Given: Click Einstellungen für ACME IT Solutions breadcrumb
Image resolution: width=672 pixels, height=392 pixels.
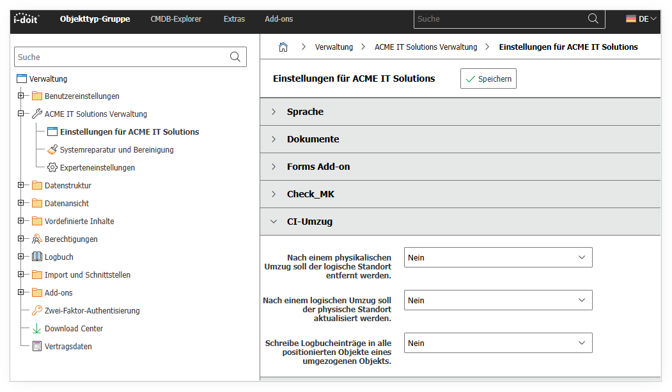Looking at the screenshot, I should (568, 47).
